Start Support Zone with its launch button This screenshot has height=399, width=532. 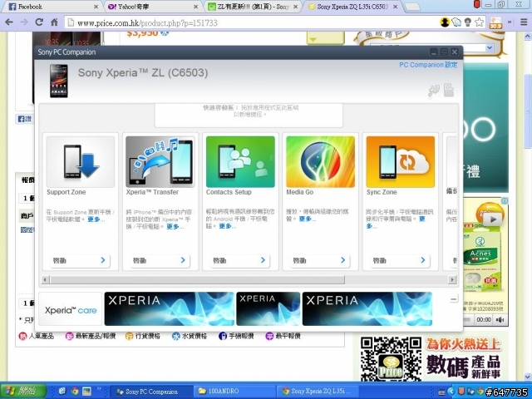tap(80, 260)
